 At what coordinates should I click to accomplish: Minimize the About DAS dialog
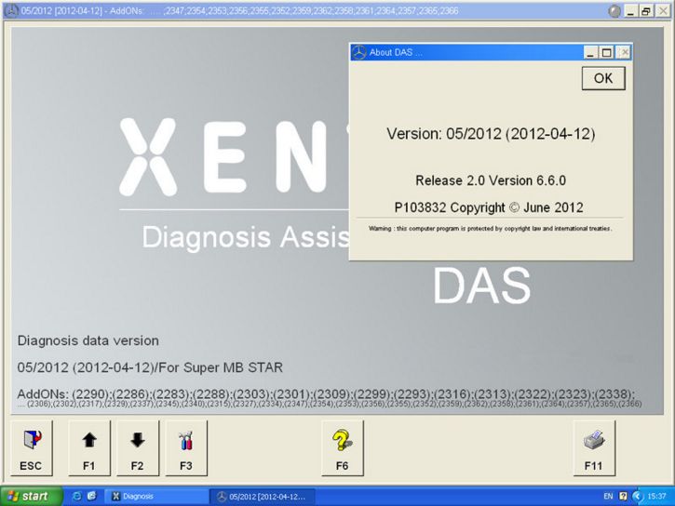590,52
